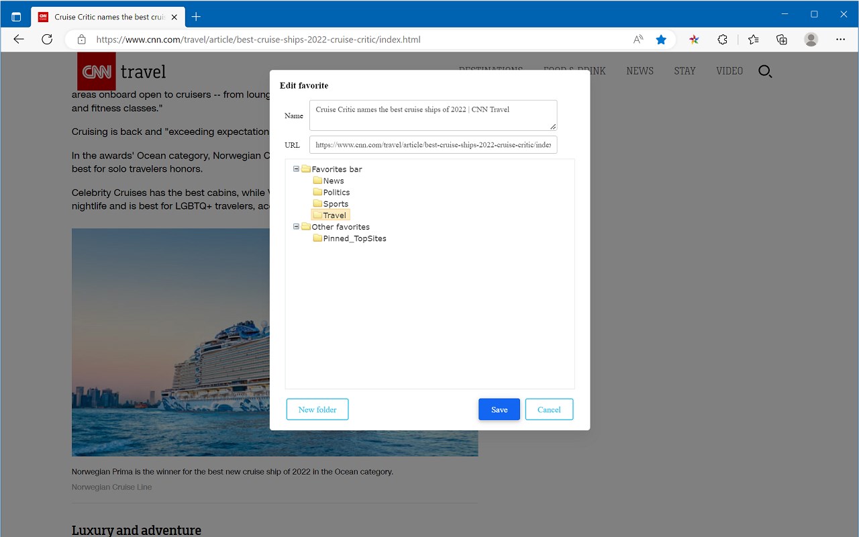Open the Favorites list icon
The image size is (859, 537).
click(x=754, y=40)
